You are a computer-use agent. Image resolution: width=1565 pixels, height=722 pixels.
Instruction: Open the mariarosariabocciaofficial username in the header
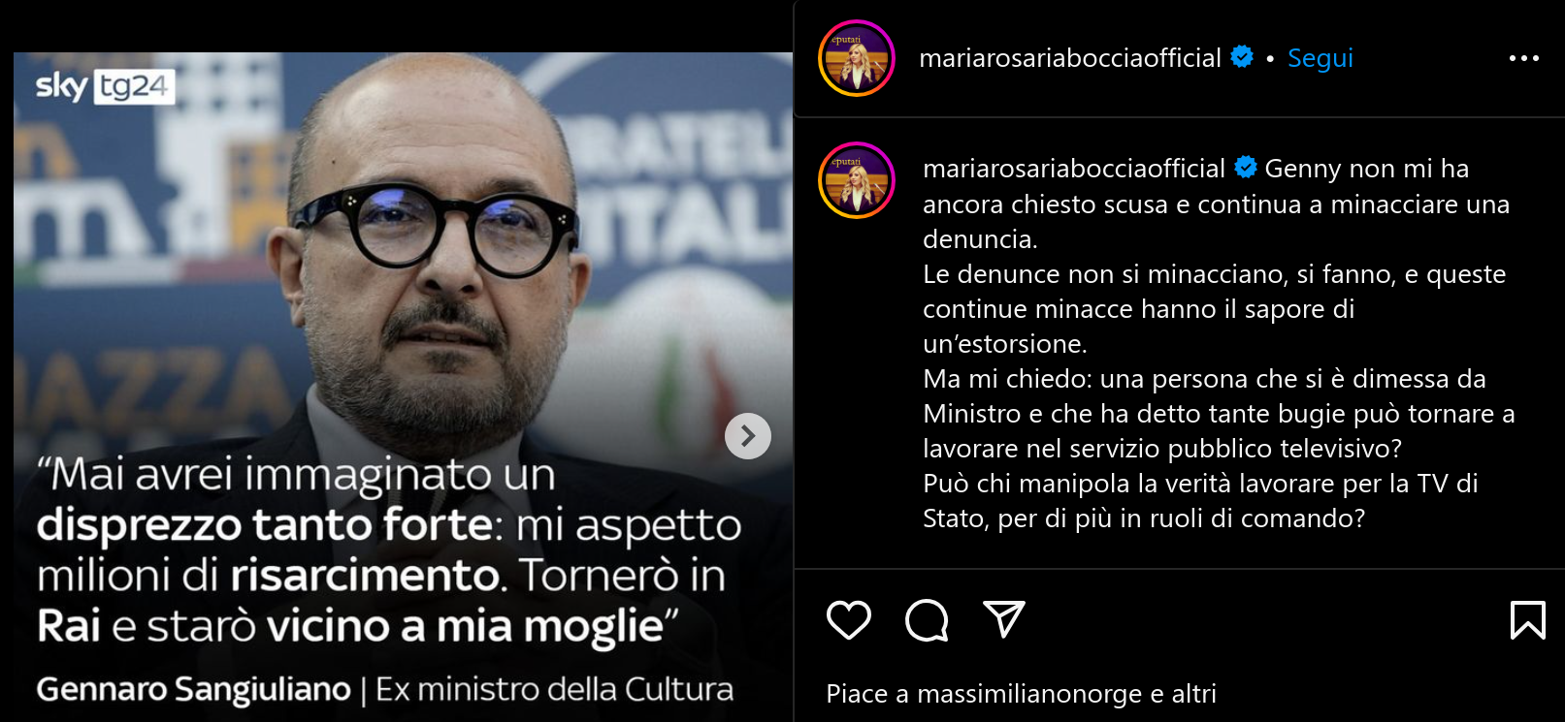(x=1069, y=58)
